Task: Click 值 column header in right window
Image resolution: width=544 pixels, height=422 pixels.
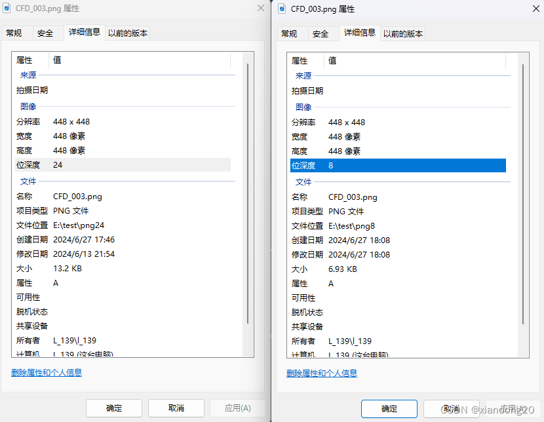Action: 415,61
